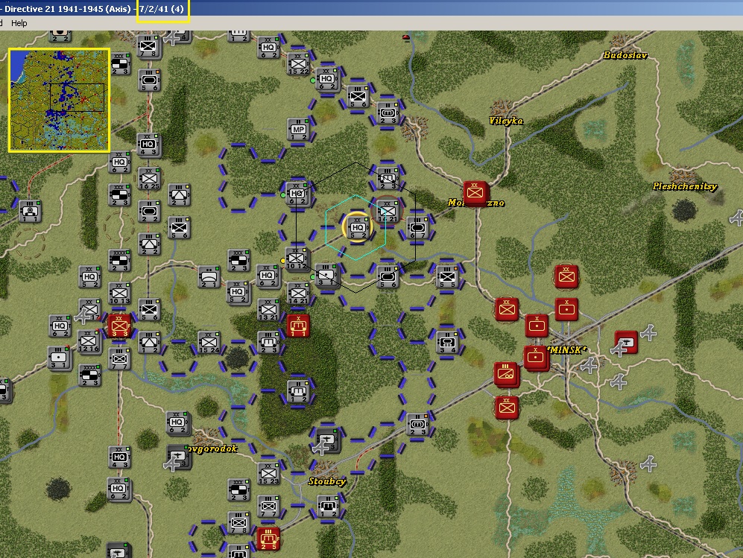The width and height of the screenshot is (743, 558).
Task: Click the red Soviet infantry unit at Molodeczno
Action: click(474, 192)
